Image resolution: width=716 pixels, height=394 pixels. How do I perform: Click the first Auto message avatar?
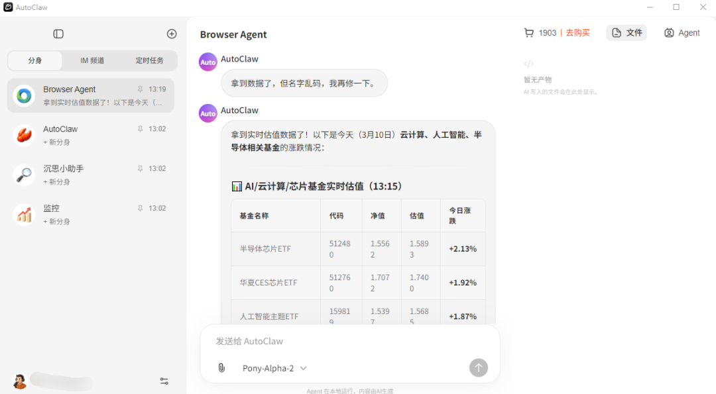(208, 62)
